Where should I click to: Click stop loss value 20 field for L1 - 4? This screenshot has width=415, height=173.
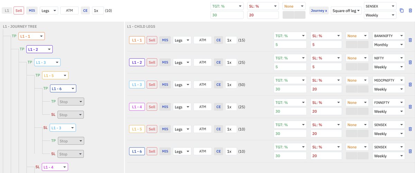coord(326,111)
